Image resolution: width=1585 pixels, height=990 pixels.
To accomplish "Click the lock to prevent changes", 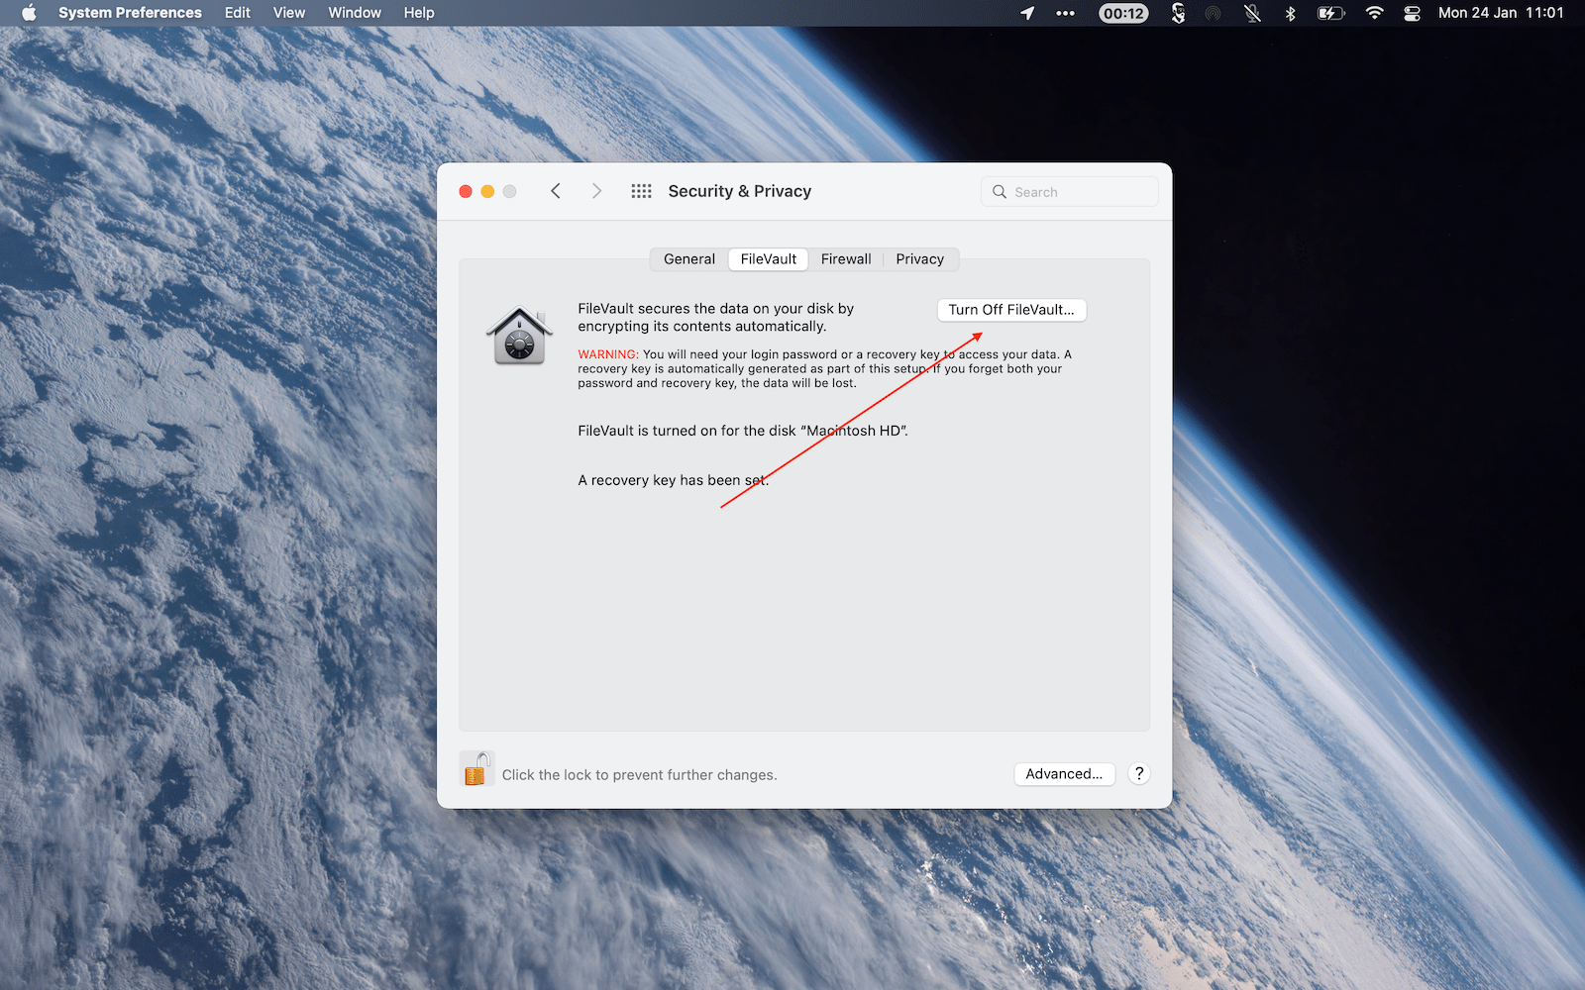I will coord(476,769).
